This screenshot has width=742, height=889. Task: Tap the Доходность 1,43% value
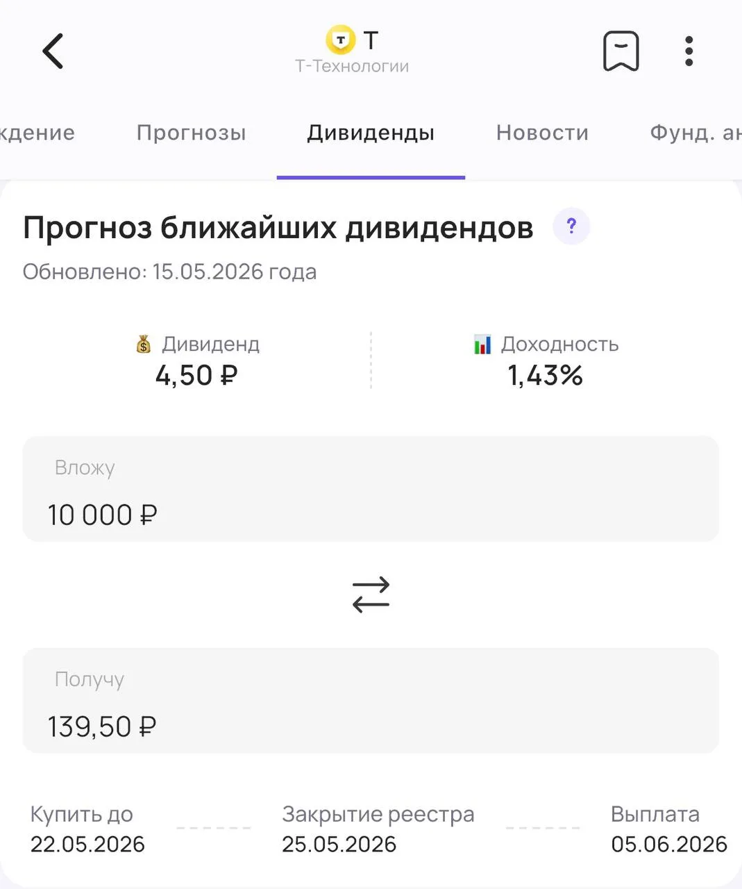[546, 375]
